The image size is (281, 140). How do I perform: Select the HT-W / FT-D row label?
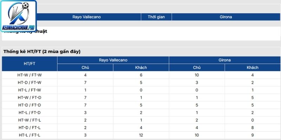click(30, 98)
